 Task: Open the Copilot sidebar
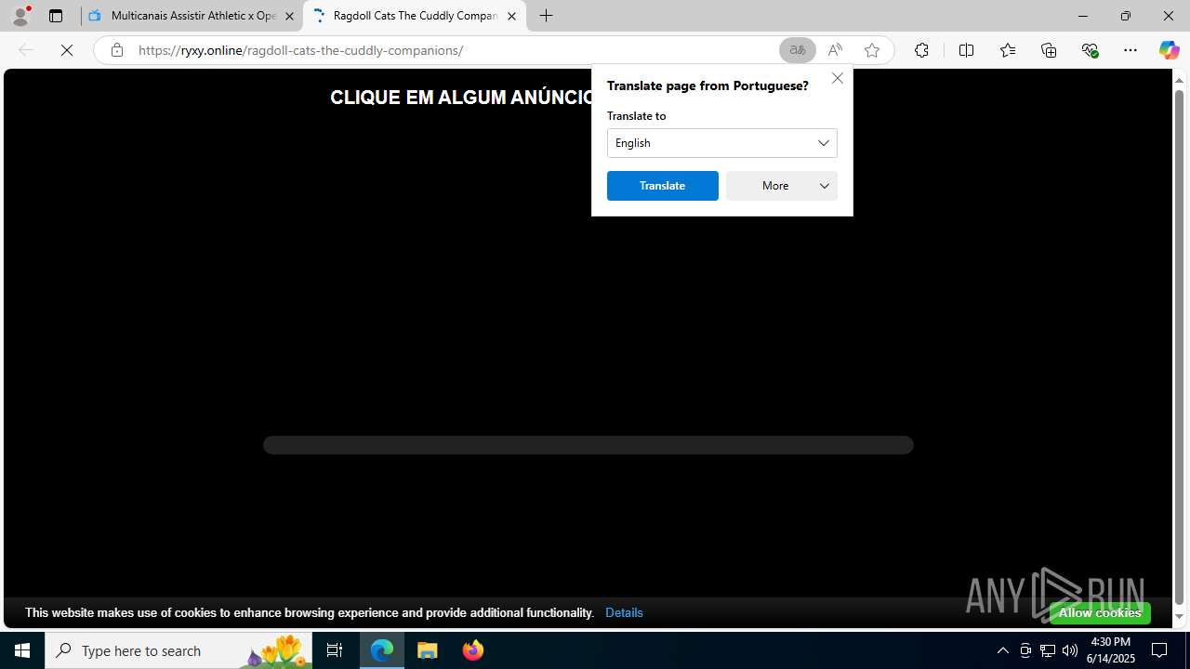[1170, 50]
